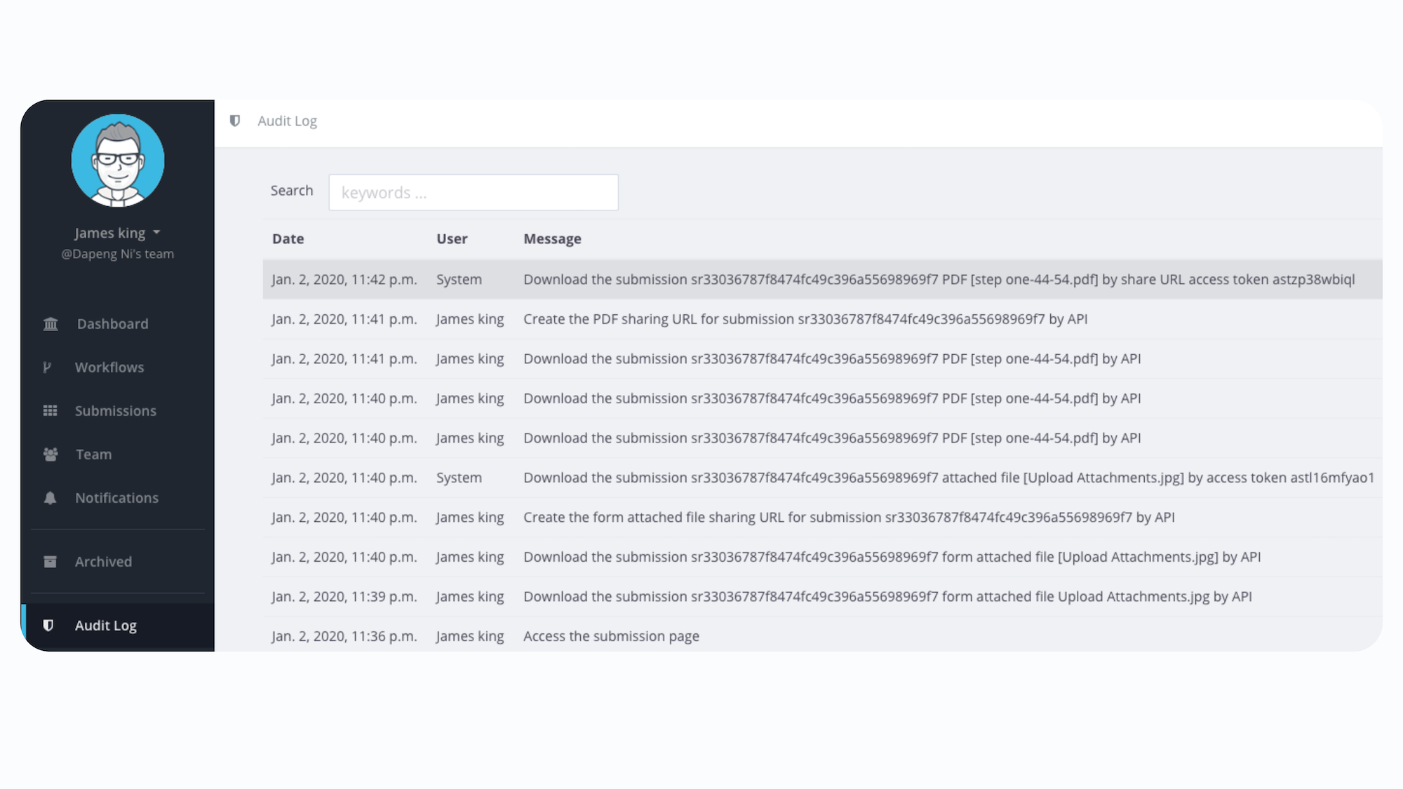Expand the James king user dropdown arrow

pos(156,232)
